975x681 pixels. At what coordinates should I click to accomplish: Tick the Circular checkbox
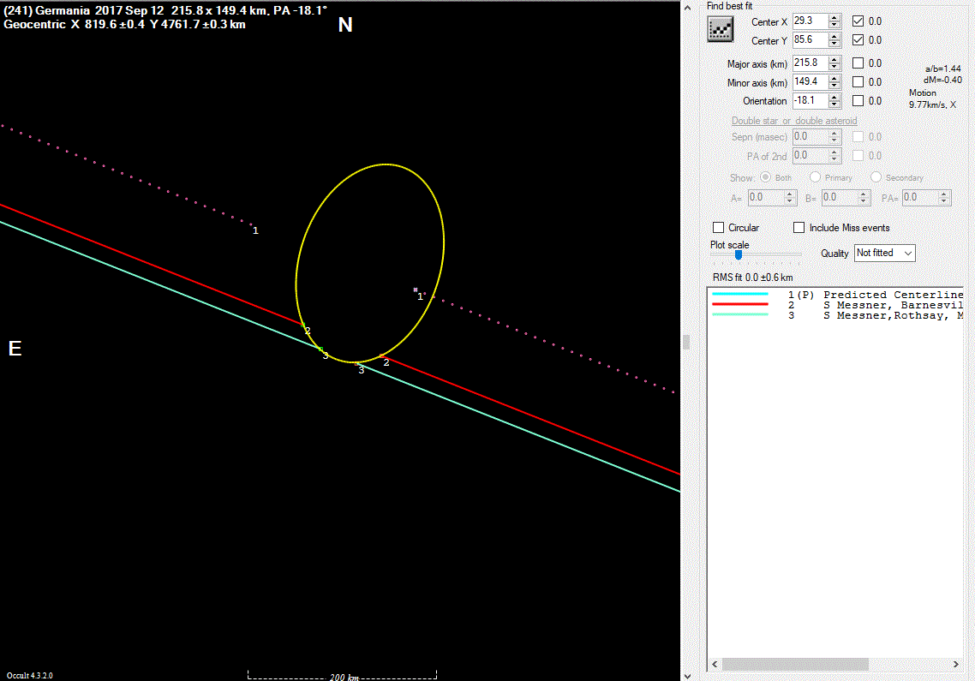(719, 228)
